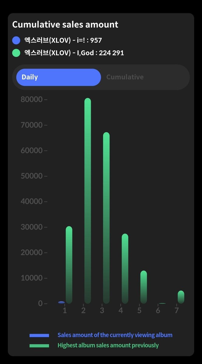Select the green bar for day 1
202x364 pixels.
(x=69, y=265)
